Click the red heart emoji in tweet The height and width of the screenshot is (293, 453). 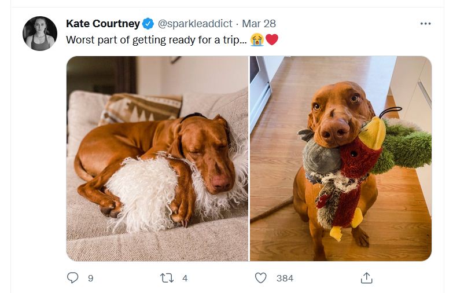[272, 40]
